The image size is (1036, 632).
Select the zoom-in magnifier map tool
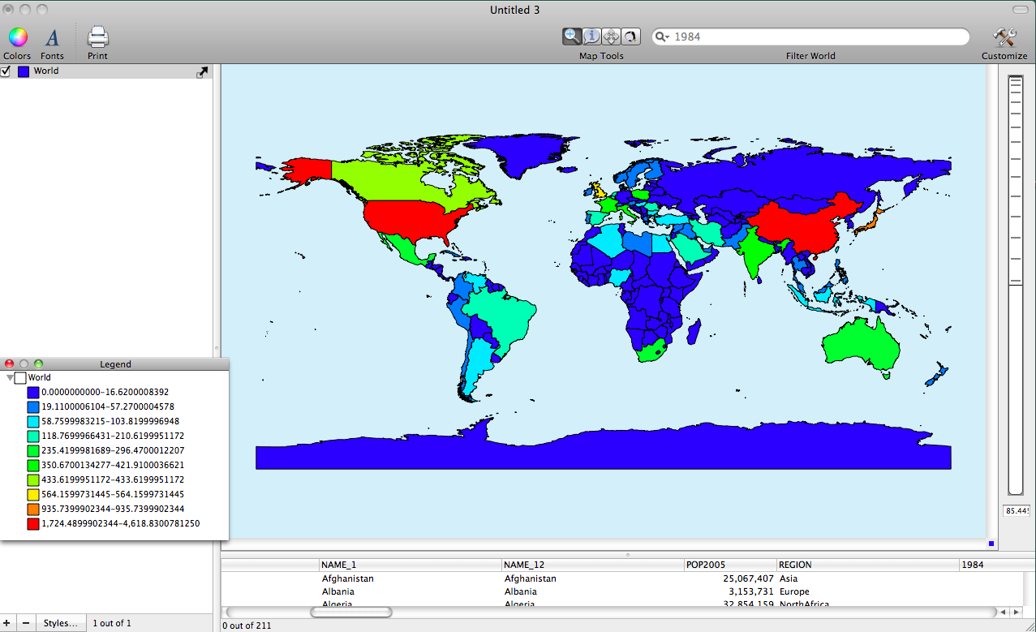(572, 37)
